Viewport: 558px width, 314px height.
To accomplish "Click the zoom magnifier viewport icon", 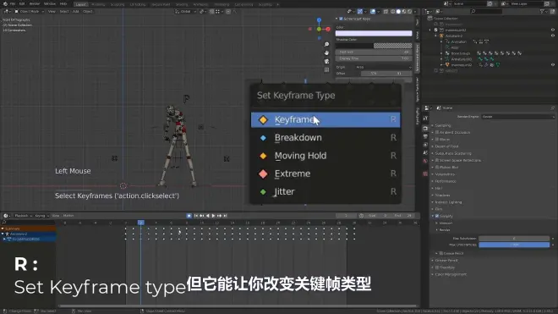I will pyautogui.click(x=326, y=44).
